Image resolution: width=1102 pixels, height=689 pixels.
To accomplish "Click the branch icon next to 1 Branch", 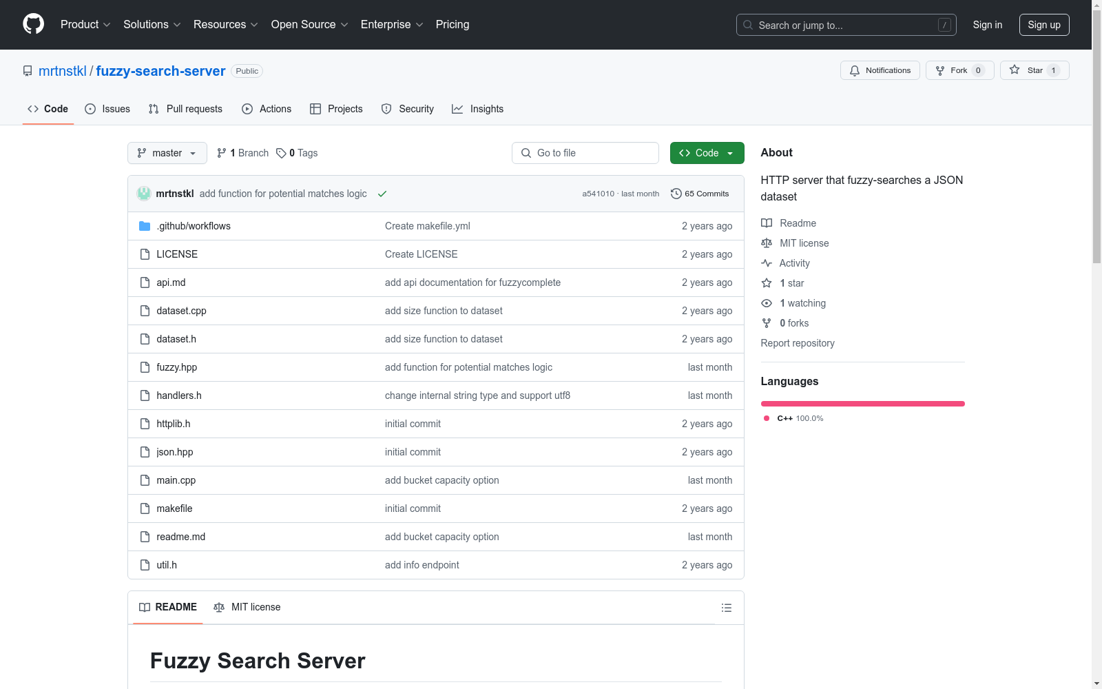I will [x=222, y=153].
